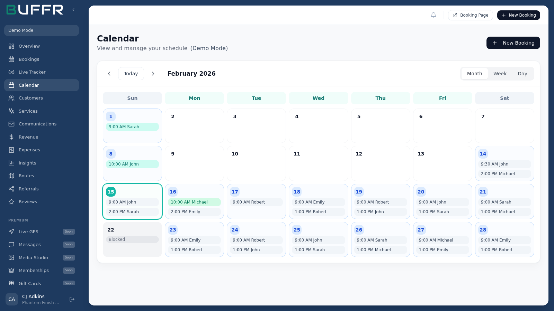Switch the calendar to Day view
Screen dimensions: 554x311
click(x=522, y=74)
